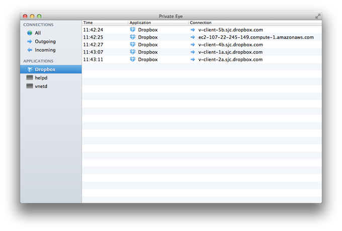Select Dropbox in the Applications list
Viewport: 342px width, 231px height.
point(51,69)
